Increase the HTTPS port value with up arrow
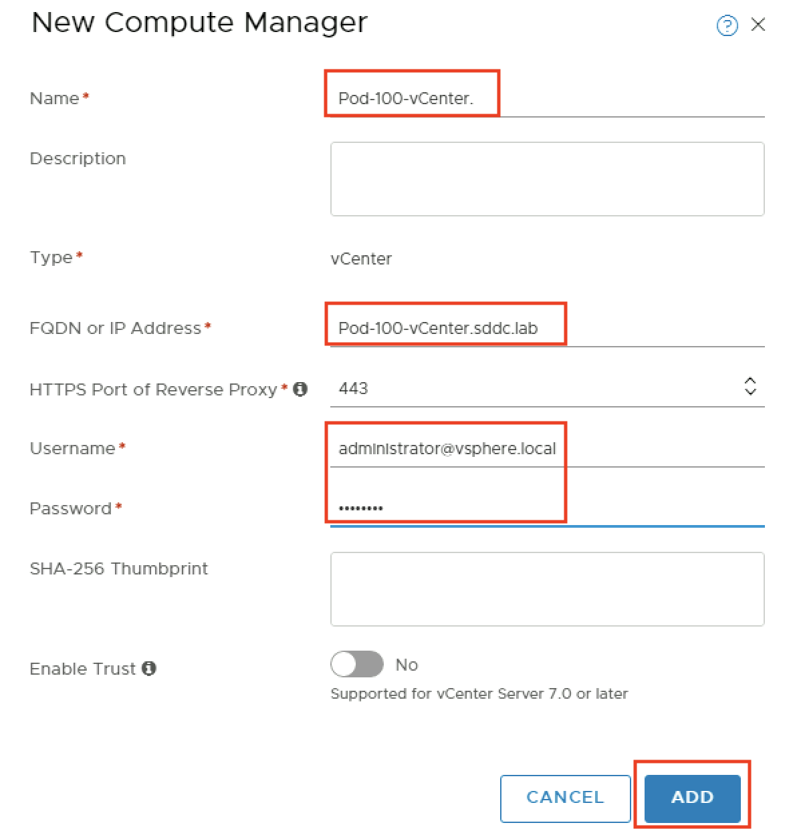The width and height of the screenshot is (793, 831). [x=750, y=381]
